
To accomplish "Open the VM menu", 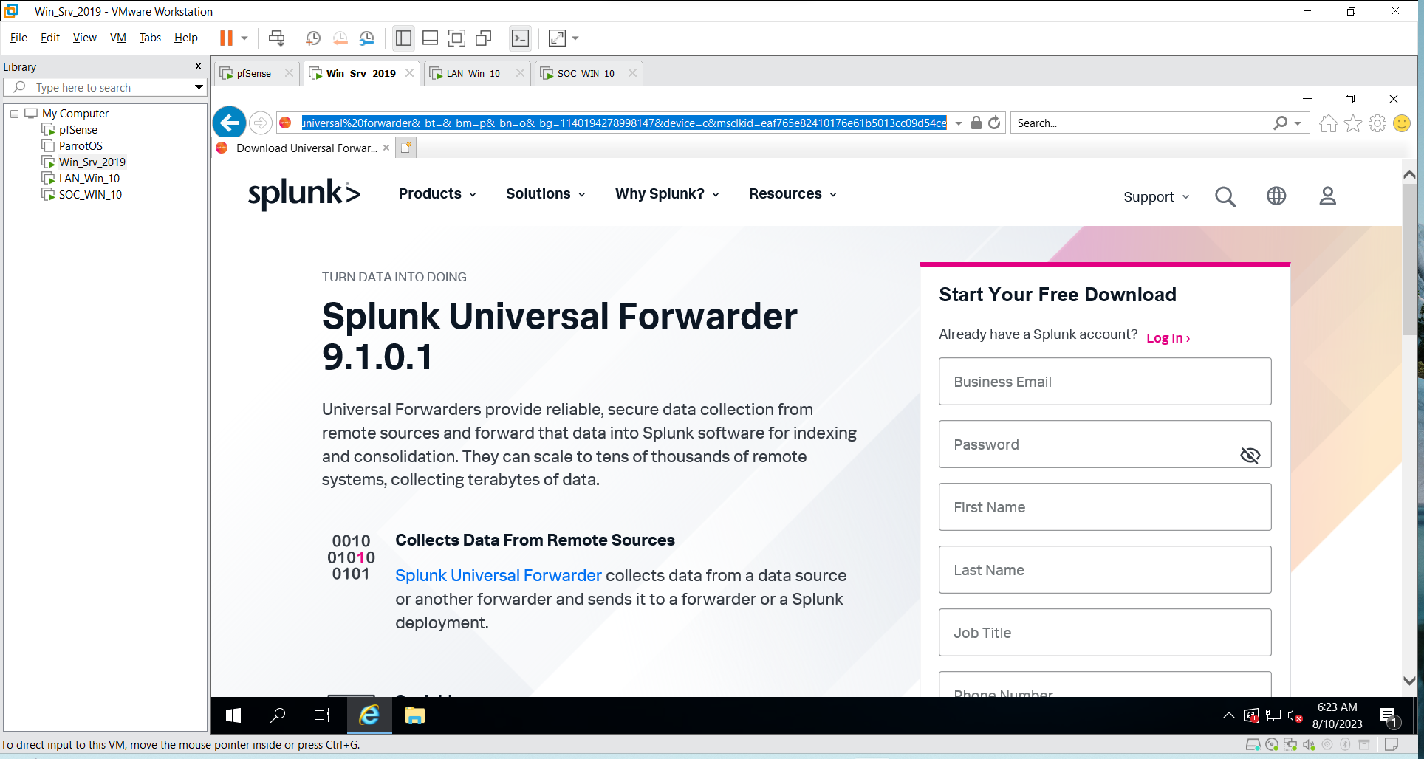I will tap(118, 38).
